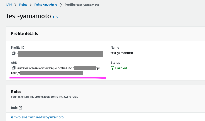The height and width of the screenshot is (121, 205).
Task: Click the chevron separator after Roles breadcrumb
Action: tap(31, 5)
